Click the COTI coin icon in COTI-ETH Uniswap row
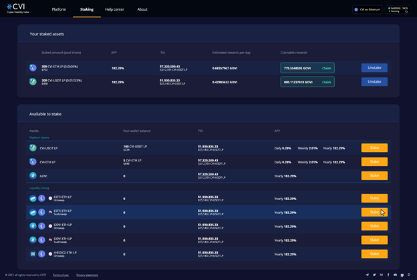Image resolution: width=417 pixels, height=280 pixels. pyautogui.click(x=33, y=198)
